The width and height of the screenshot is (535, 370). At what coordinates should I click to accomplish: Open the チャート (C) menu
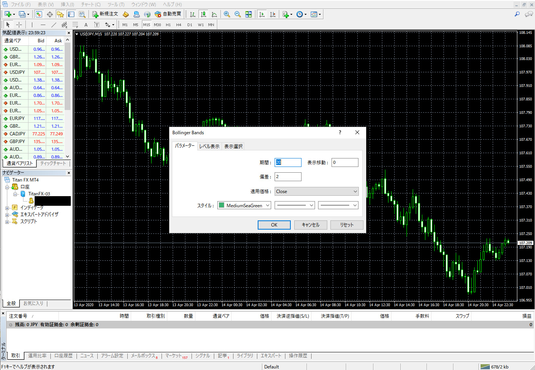(91, 4)
